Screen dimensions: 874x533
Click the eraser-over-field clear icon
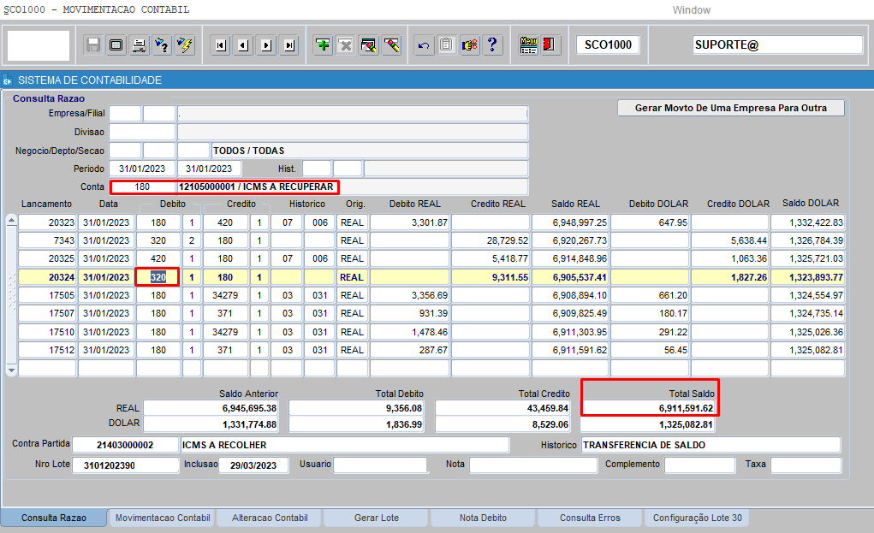[x=392, y=45]
